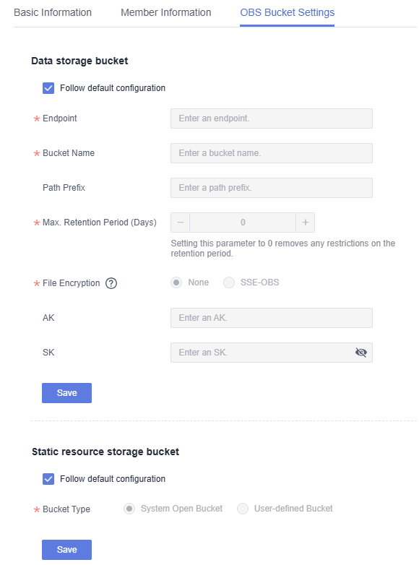Save the Data storage bucket settings
The width and height of the screenshot is (419, 565).
pyautogui.click(x=66, y=393)
